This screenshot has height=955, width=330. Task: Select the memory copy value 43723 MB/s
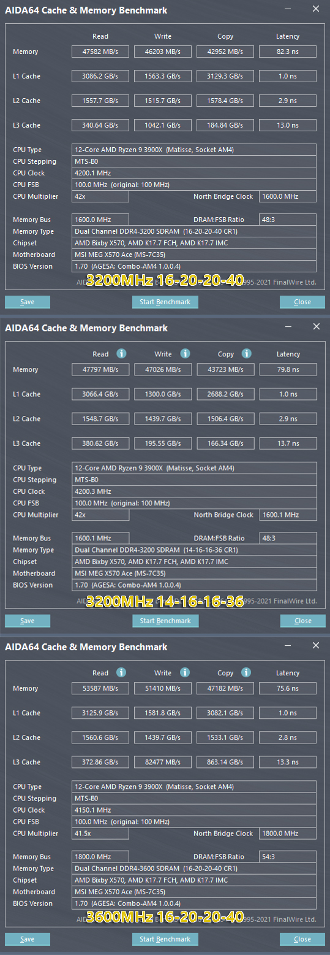tap(225, 369)
